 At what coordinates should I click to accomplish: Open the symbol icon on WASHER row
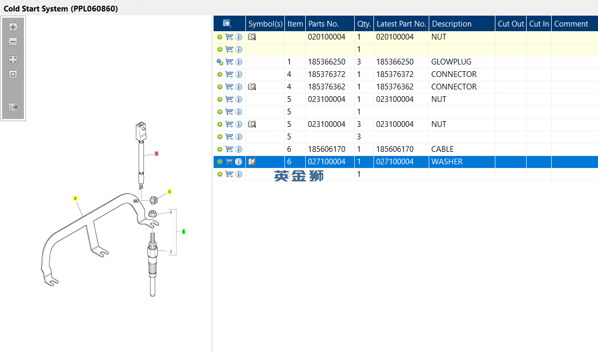252,162
